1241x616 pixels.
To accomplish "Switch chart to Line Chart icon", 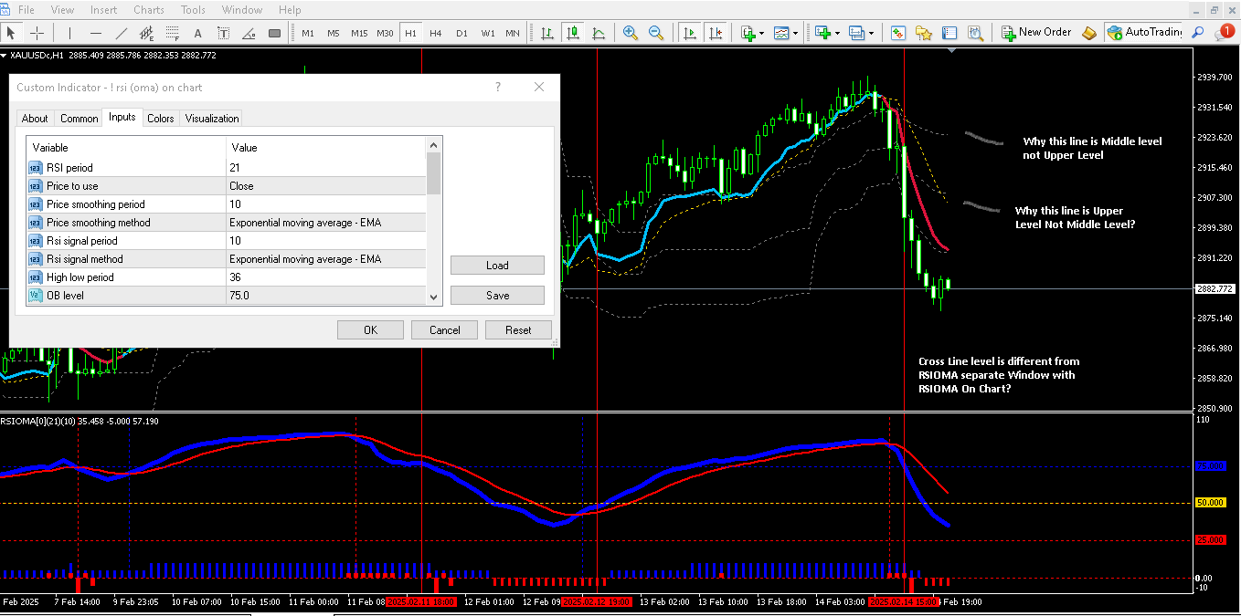I will [x=599, y=33].
